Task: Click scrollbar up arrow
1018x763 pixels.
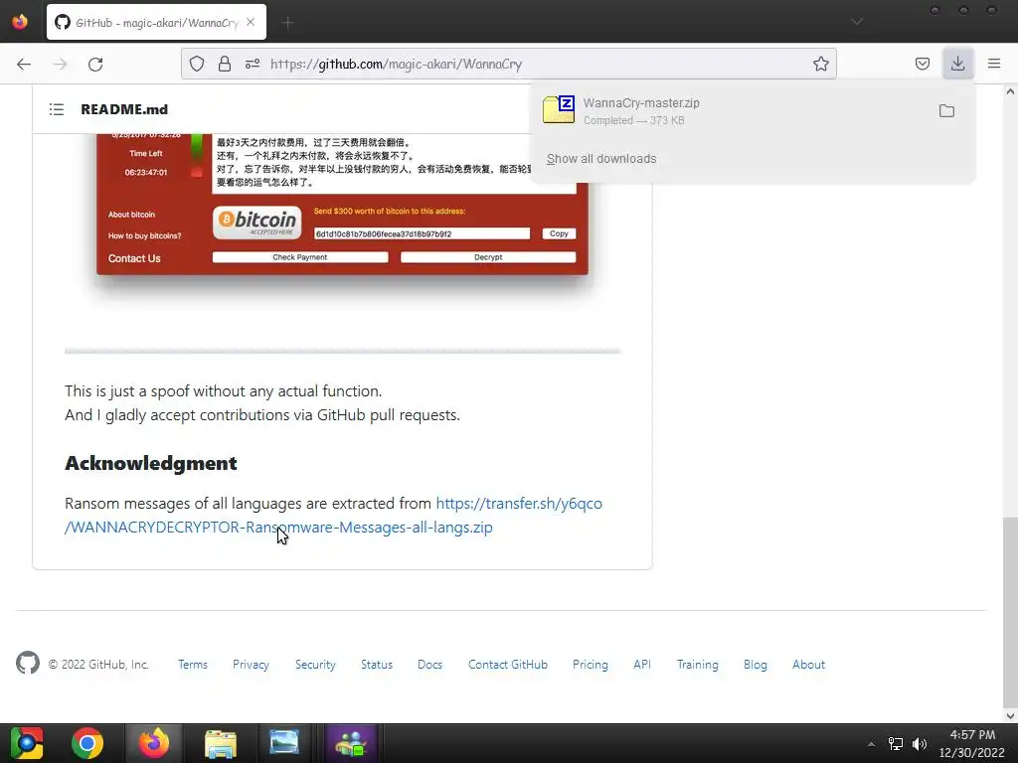Action: coord(1010,91)
